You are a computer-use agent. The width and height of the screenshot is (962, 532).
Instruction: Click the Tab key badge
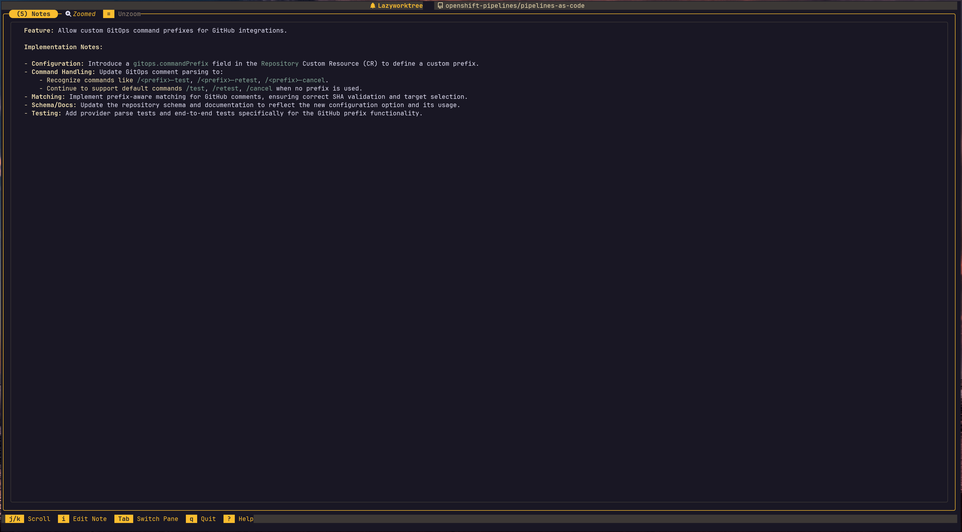click(x=124, y=518)
